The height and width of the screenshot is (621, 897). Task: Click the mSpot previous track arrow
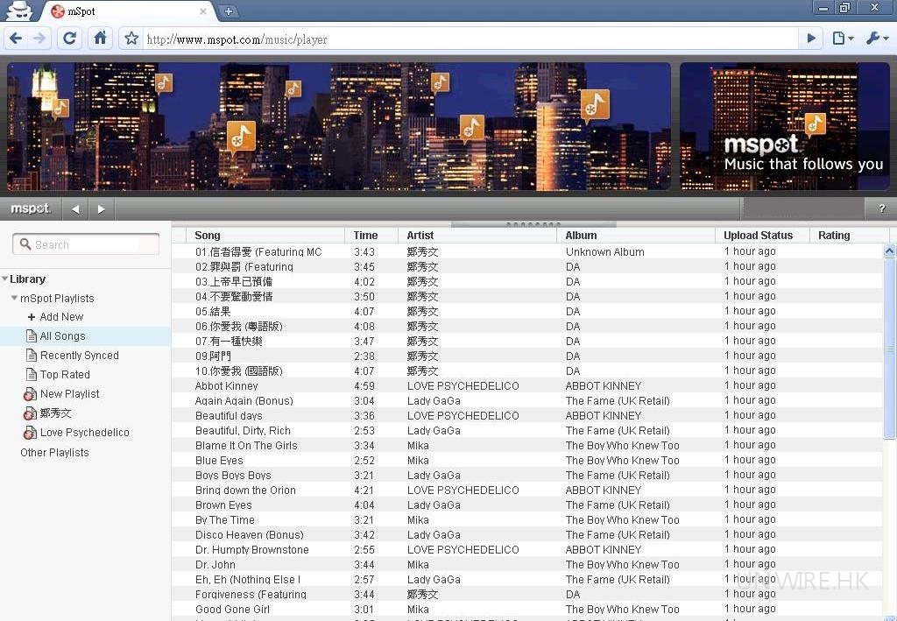click(x=75, y=208)
